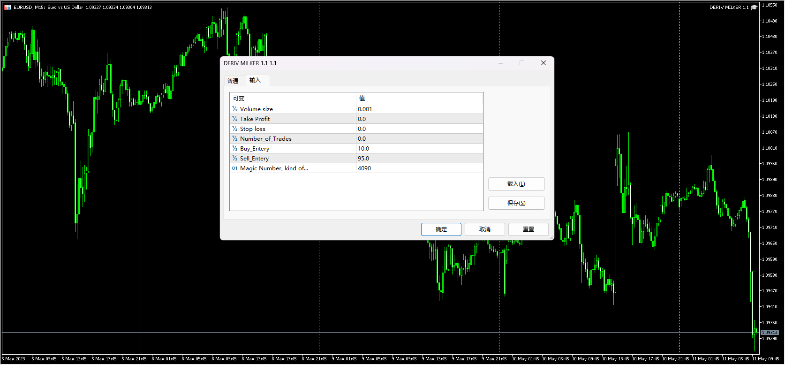This screenshot has height=365, width=785.
Task: Select the Sell_Entery value 95.0
Action: click(420, 158)
